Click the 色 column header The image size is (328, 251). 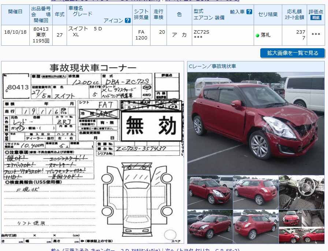tap(179, 14)
